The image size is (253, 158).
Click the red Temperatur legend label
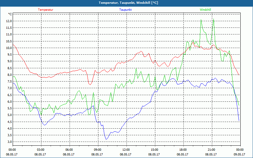46,10
